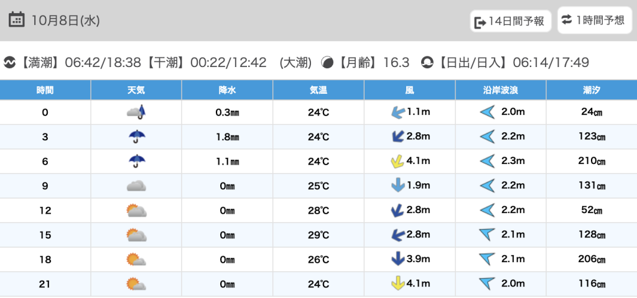Click the 時間 column header
This screenshot has width=637, height=298.
[x=45, y=91]
